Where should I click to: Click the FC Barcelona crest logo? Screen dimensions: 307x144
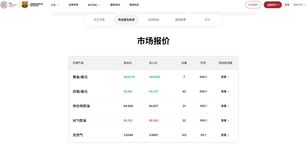pos(25,5)
